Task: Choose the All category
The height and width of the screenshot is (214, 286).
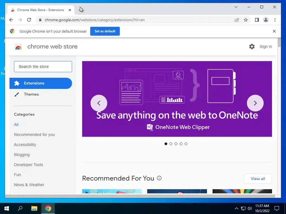Action: 16,125
